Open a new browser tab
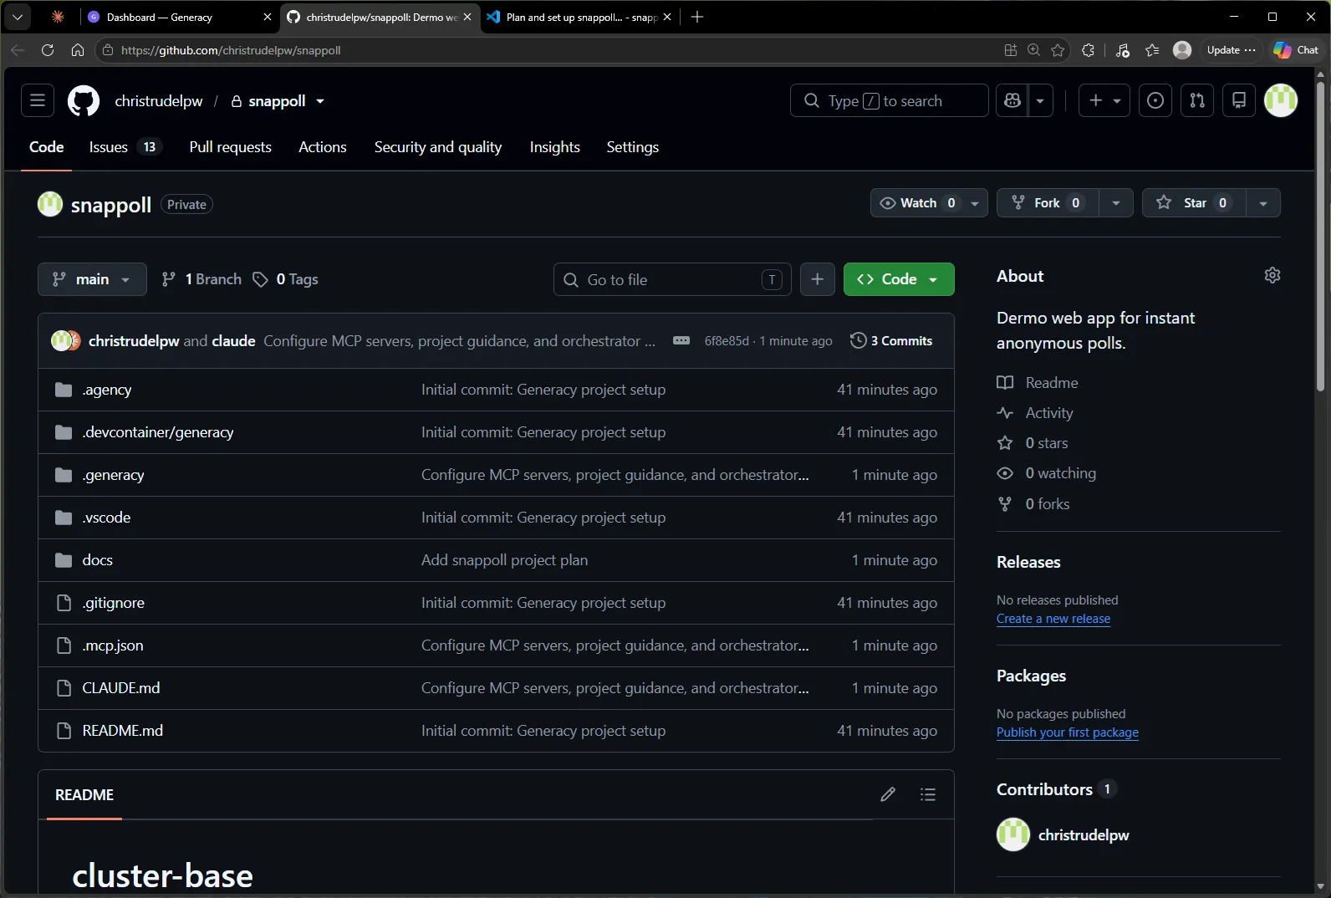 click(697, 17)
